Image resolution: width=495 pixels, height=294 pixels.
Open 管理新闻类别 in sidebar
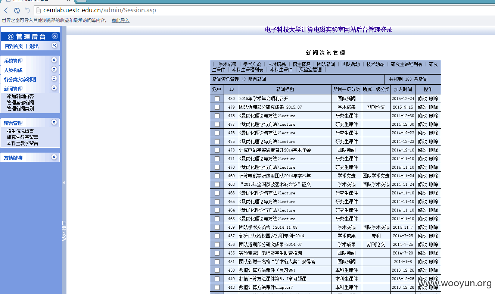pyautogui.click(x=20, y=109)
